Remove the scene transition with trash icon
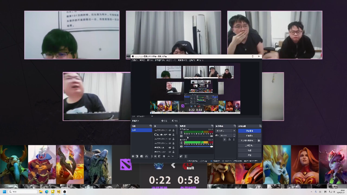 229,140
